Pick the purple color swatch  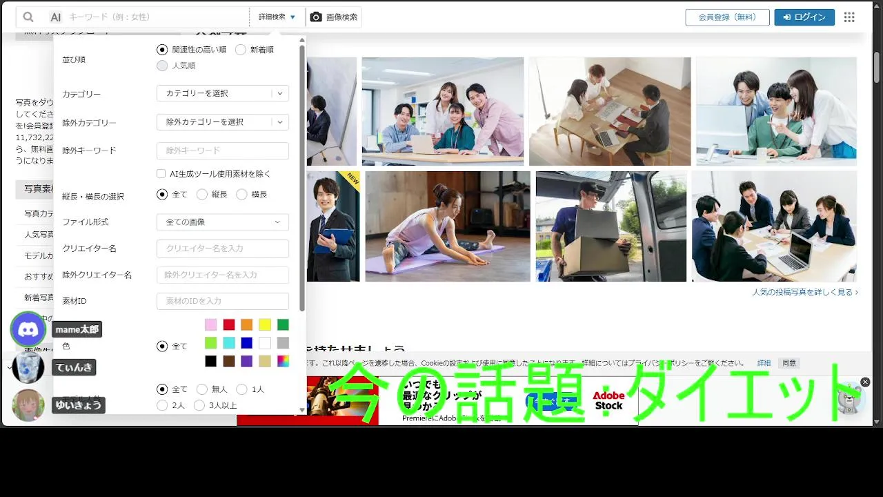coord(247,361)
